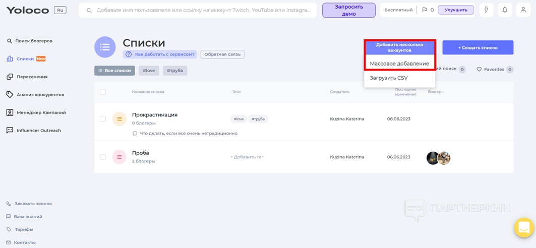Image resolution: width=536 pixels, height=248 pixels.
Task: Expand Добавить несколько аккаунтов dropdown
Action: (x=400, y=47)
